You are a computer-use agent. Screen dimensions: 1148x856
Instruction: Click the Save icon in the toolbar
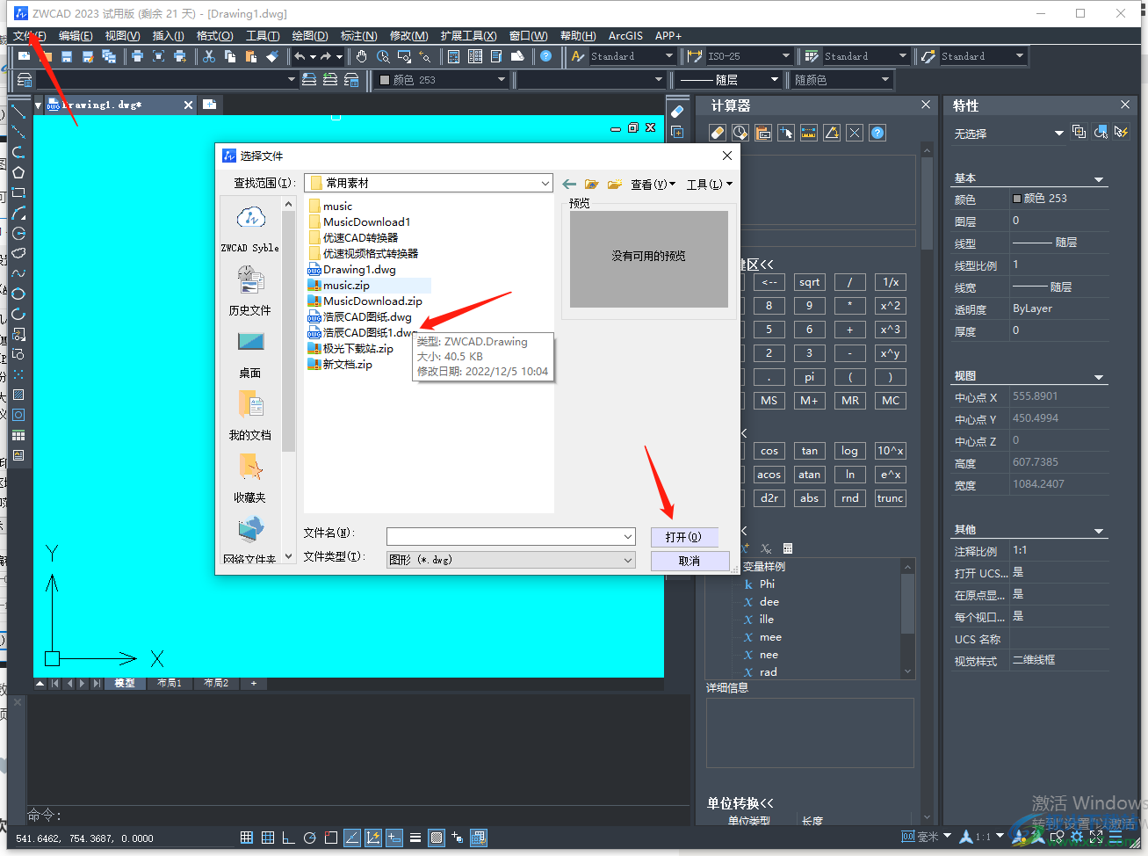click(x=67, y=56)
